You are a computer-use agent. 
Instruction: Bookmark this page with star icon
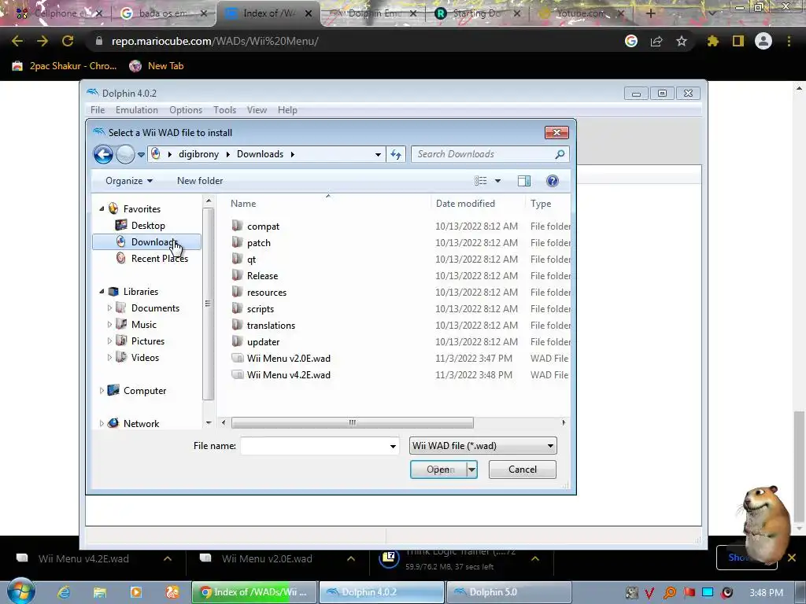pos(681,41)
